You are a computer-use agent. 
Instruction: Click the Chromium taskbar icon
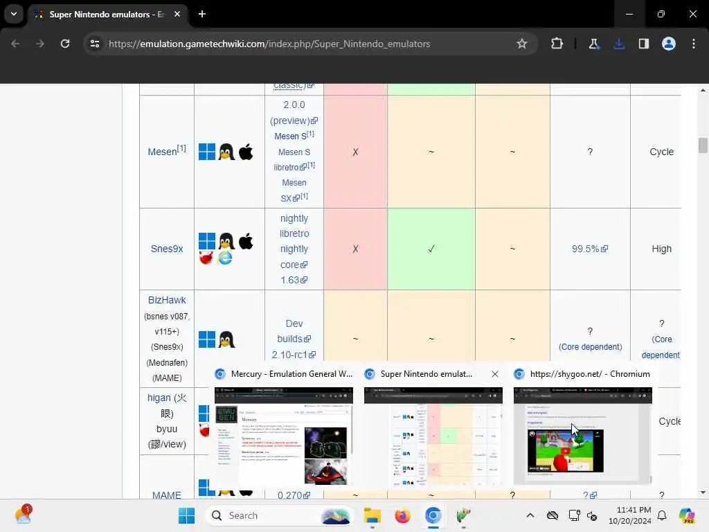coord(433,515)
